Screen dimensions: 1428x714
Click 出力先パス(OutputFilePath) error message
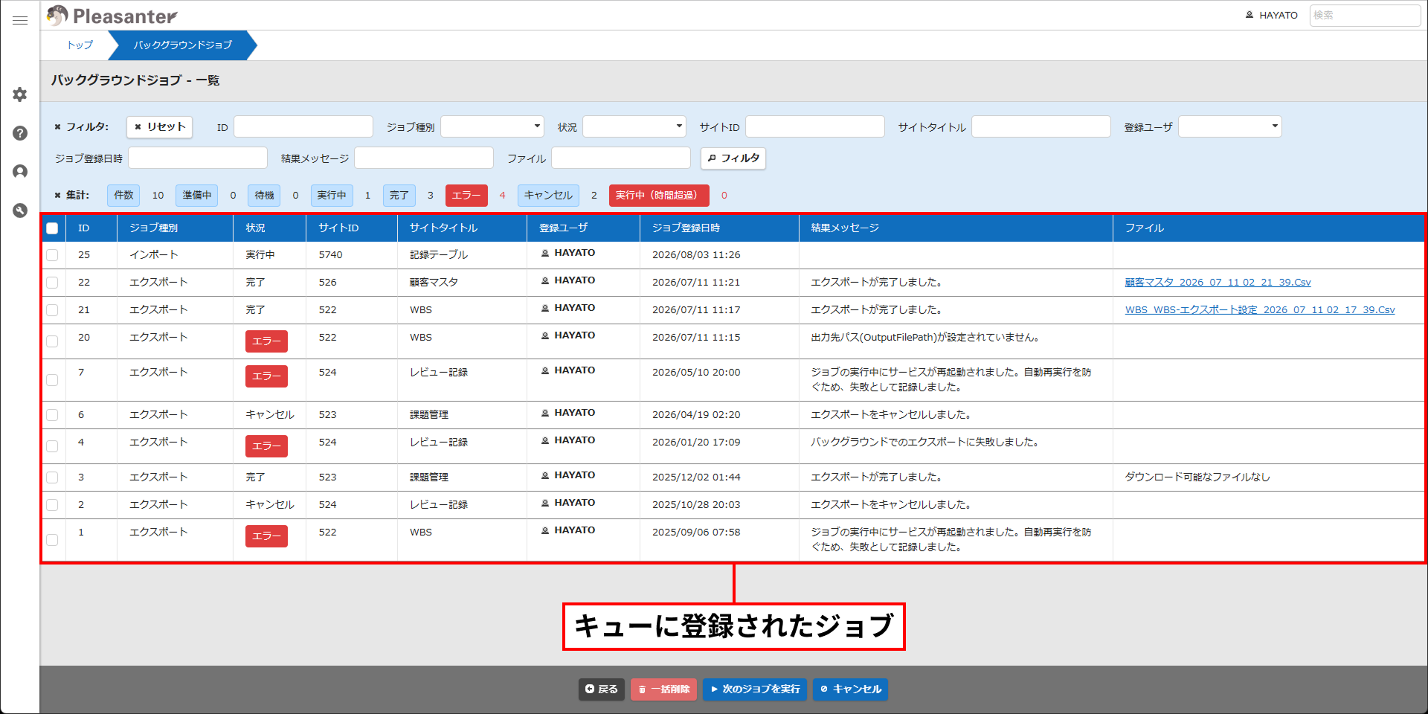924,338
